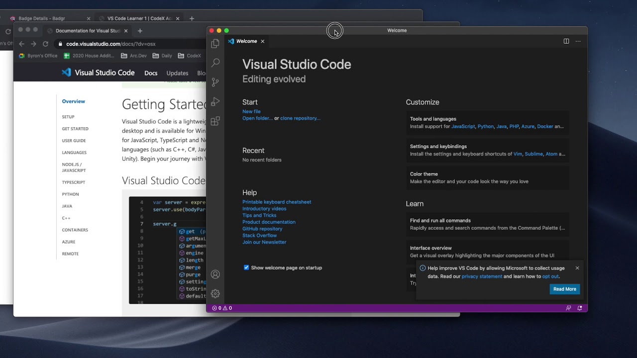Expand LANGUAGES docs section
The height and width of the screenshot is (358, 637).
click(74, 153)
